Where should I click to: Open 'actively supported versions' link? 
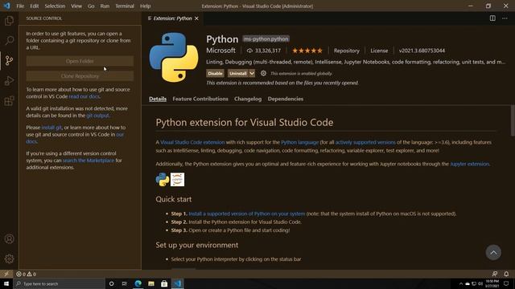[365, 142]
